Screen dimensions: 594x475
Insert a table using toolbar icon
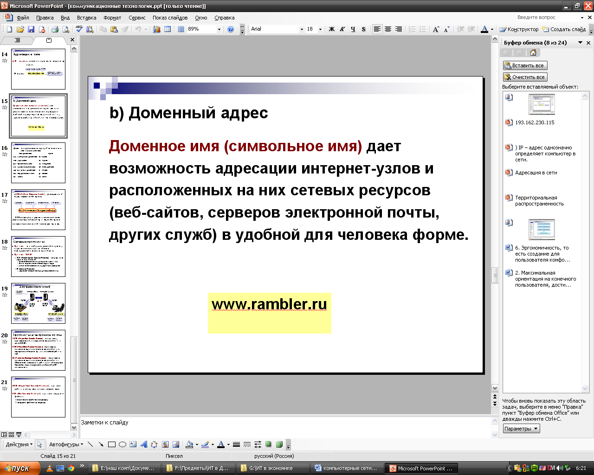click(x=168, y=29)
